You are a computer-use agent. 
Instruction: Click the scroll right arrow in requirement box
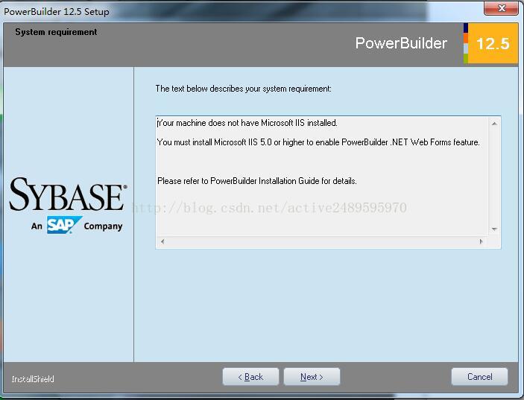click(x=482, y=241)
